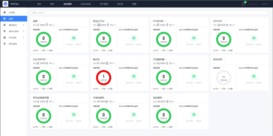Click the 提醒 legend in the 非域控服务 card
The image size is (273, 136).
110,127
